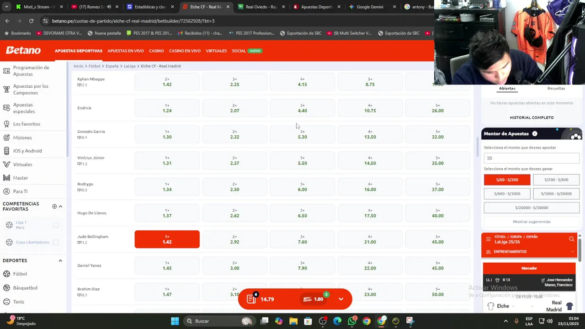Select the S/3000 - S/20000 winning range
The height and width of the screenshot is (329, 585).
pyautogui.click(x=556, y=194)
